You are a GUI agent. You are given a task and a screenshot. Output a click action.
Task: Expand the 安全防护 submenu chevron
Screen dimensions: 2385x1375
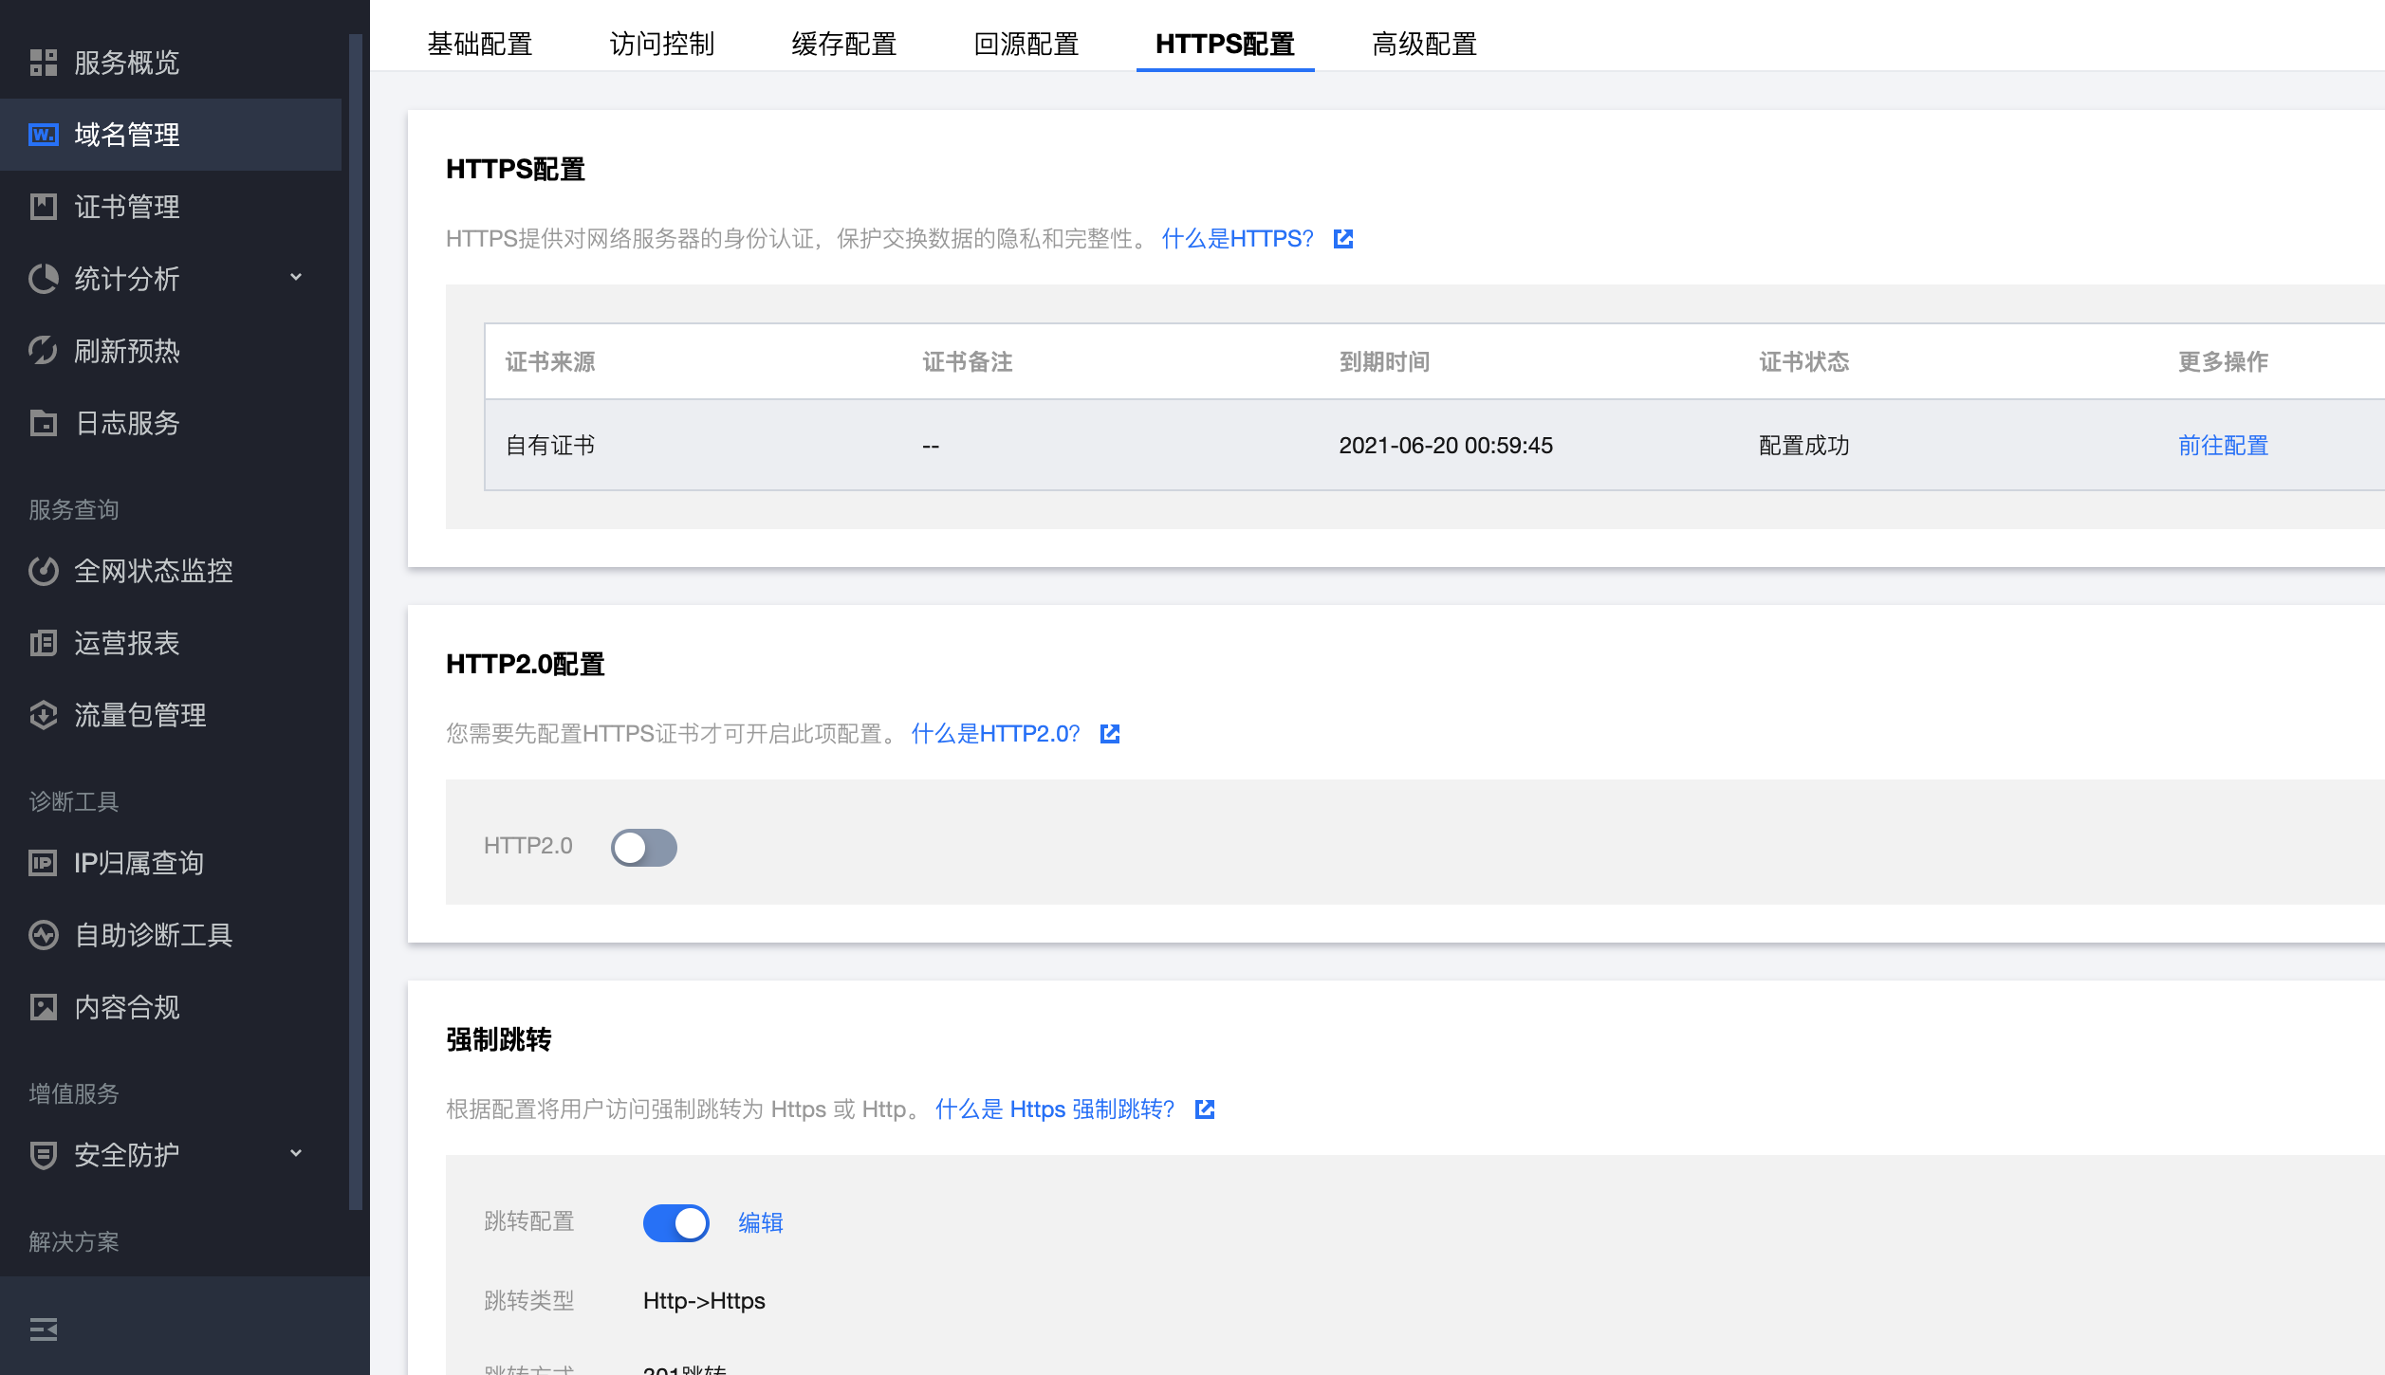click(x=296, y=1154)
